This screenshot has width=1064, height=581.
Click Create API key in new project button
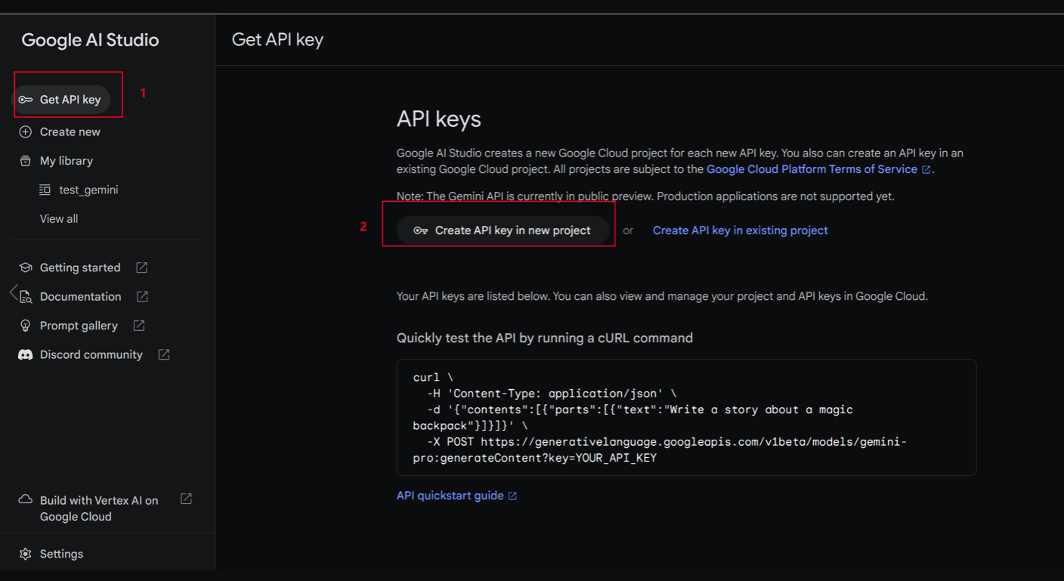click(503, 230)
